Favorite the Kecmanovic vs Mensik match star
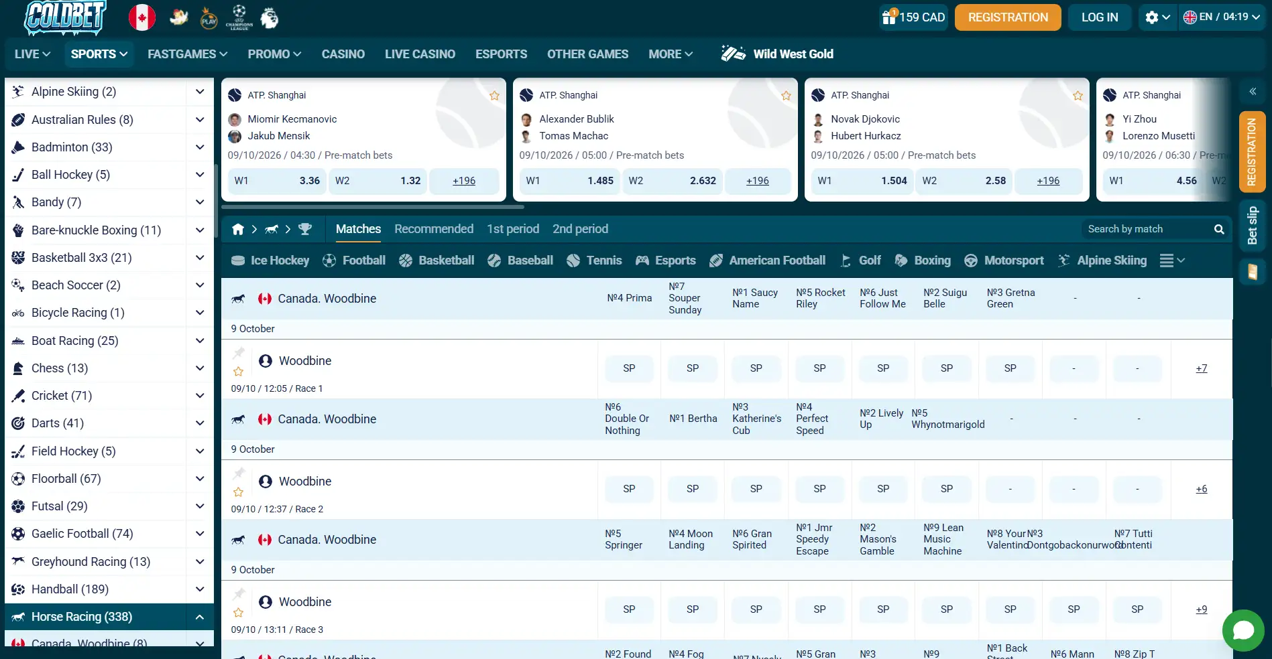Viewport: 1272px width, 659px height. click(494, 96)
